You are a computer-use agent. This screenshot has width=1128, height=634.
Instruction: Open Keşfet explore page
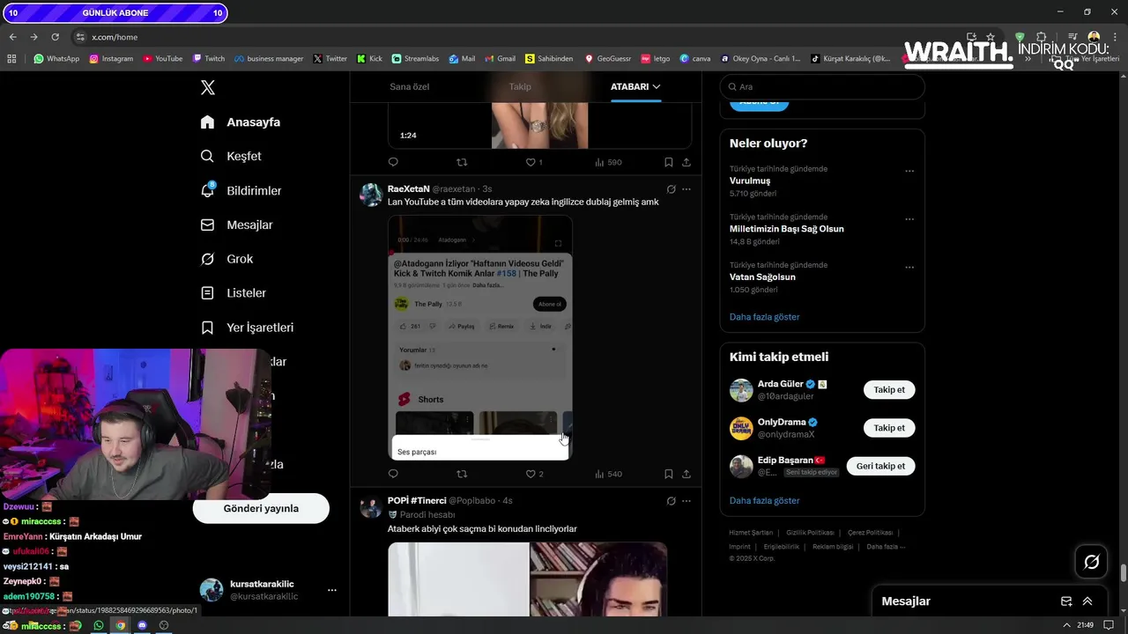coord(231,156)
